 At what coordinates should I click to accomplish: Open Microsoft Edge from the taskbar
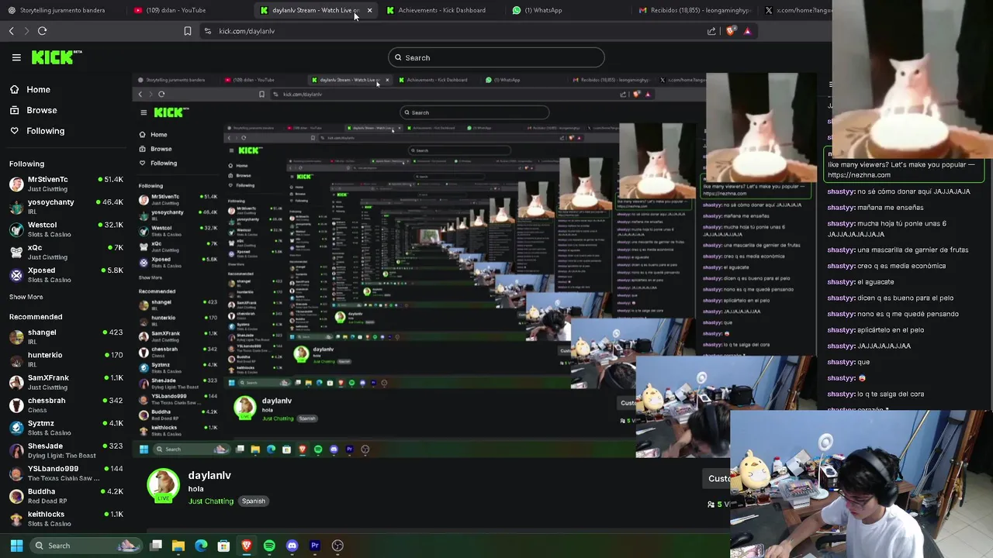(201, 546)
